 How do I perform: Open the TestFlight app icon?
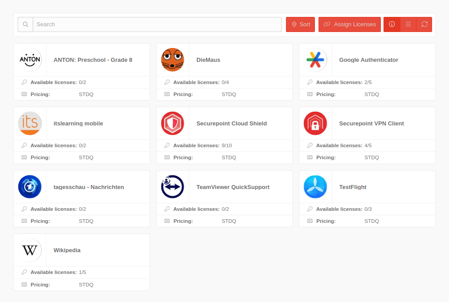click(315, 187)
